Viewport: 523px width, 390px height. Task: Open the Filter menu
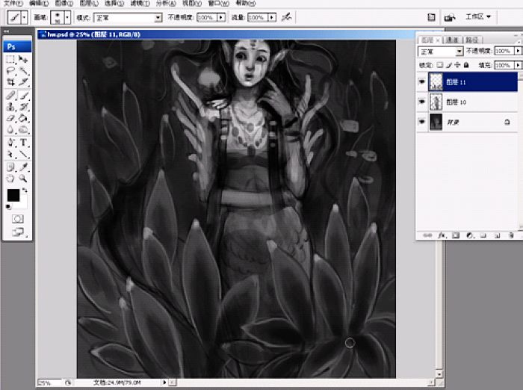pos(140,3)
